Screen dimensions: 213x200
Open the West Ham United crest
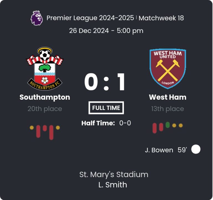point(168,68)
